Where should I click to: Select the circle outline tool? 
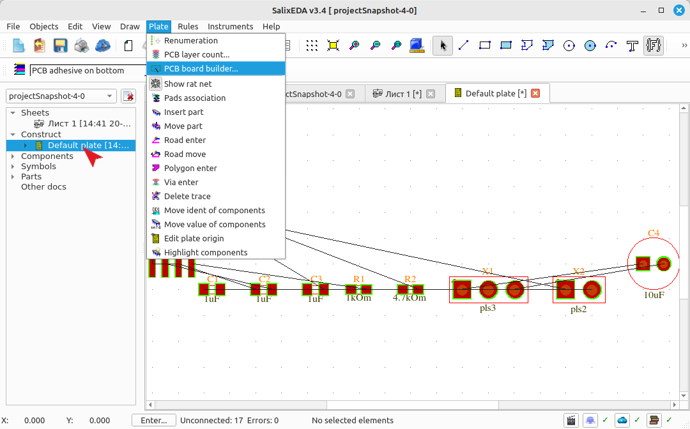click(x=569, y=45)
